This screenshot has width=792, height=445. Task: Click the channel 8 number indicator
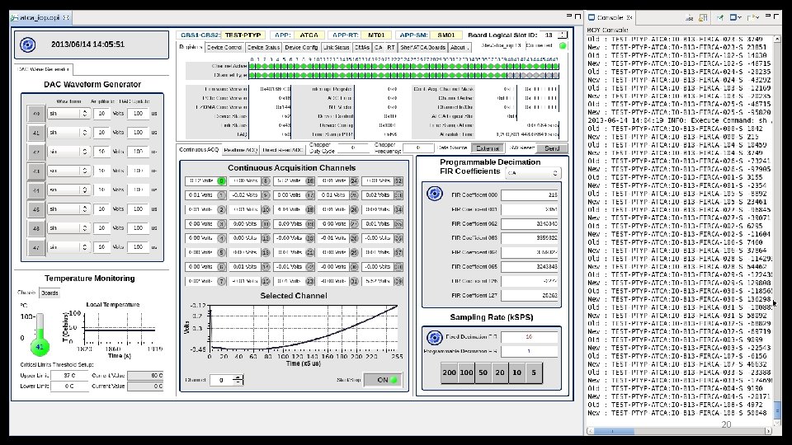click(x=266, y=180)
